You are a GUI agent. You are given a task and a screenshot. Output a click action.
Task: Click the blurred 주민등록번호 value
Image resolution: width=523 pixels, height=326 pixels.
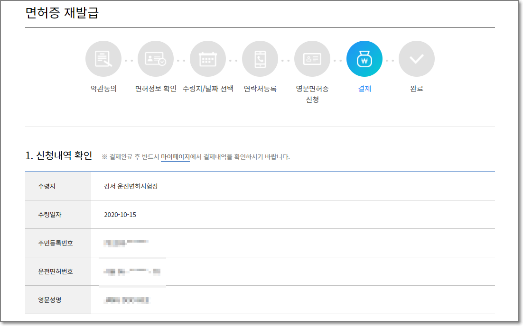(126, 243)
